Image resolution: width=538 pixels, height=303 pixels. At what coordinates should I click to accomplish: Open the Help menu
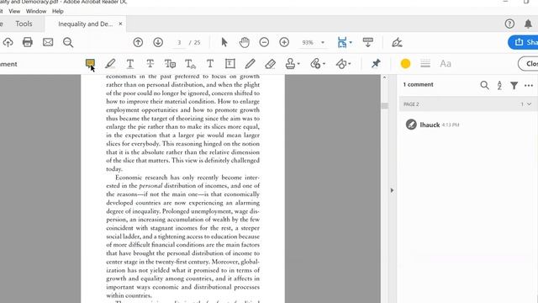coord(58,11)
